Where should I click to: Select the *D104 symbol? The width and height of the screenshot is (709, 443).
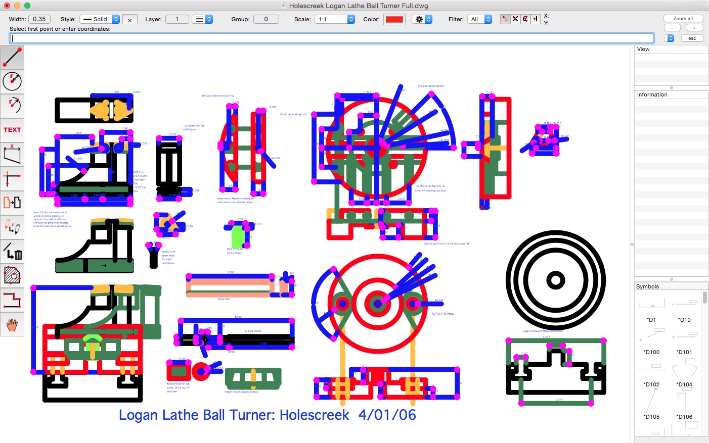[685, 373]
